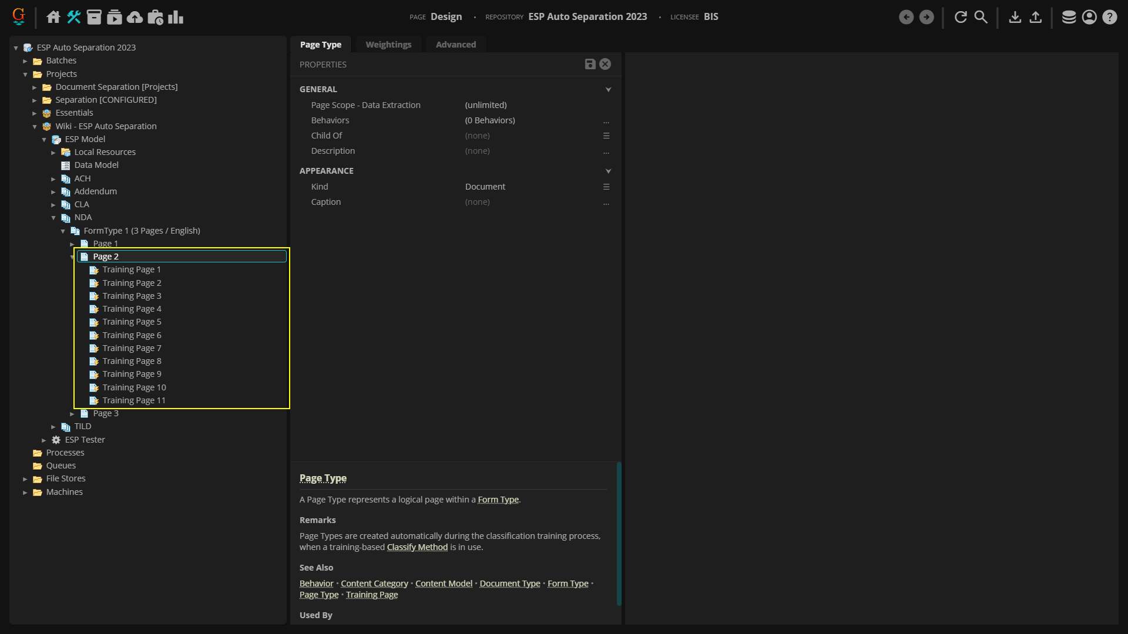Viewport: 1128px width, 634px height.
Task: Select Training Page 5 in tree
Action: [x=132, y=322]
